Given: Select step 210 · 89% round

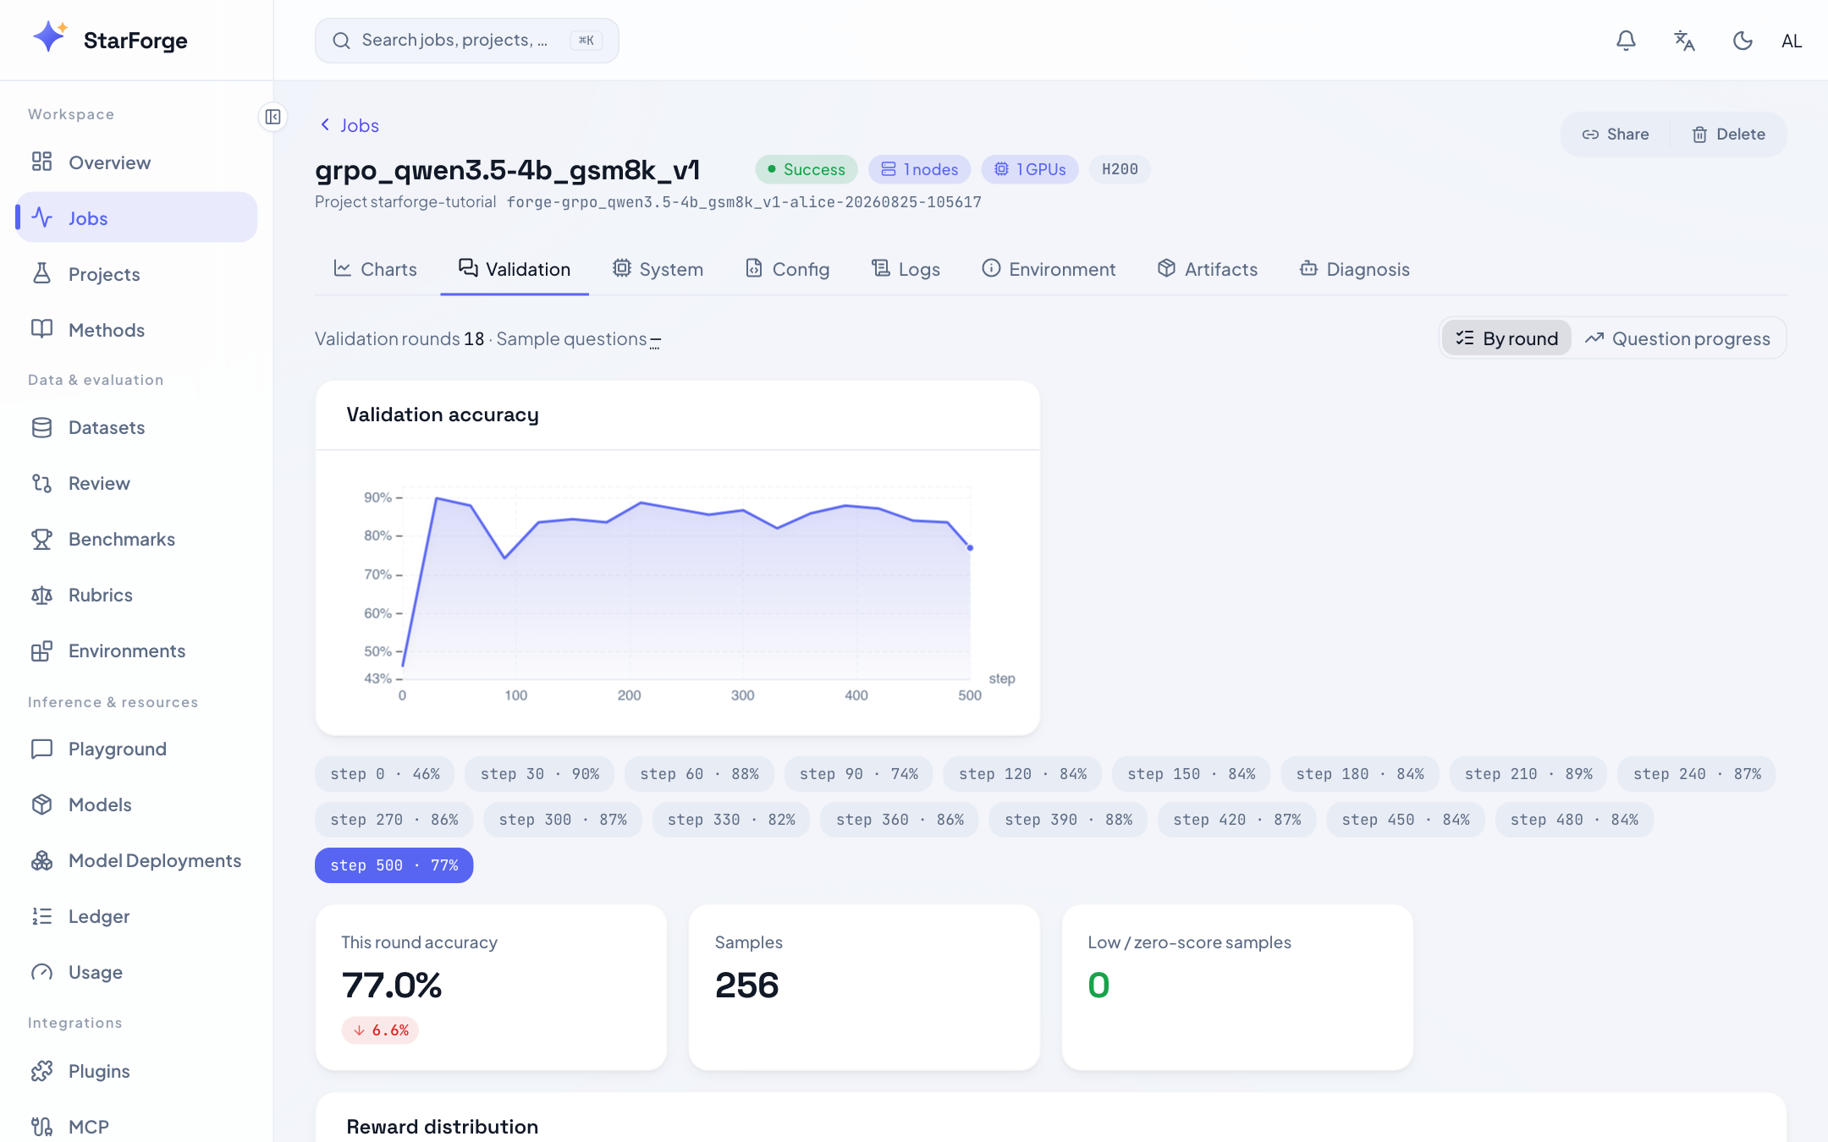Looking at the screenshot, I should (x=1528, y=774).
